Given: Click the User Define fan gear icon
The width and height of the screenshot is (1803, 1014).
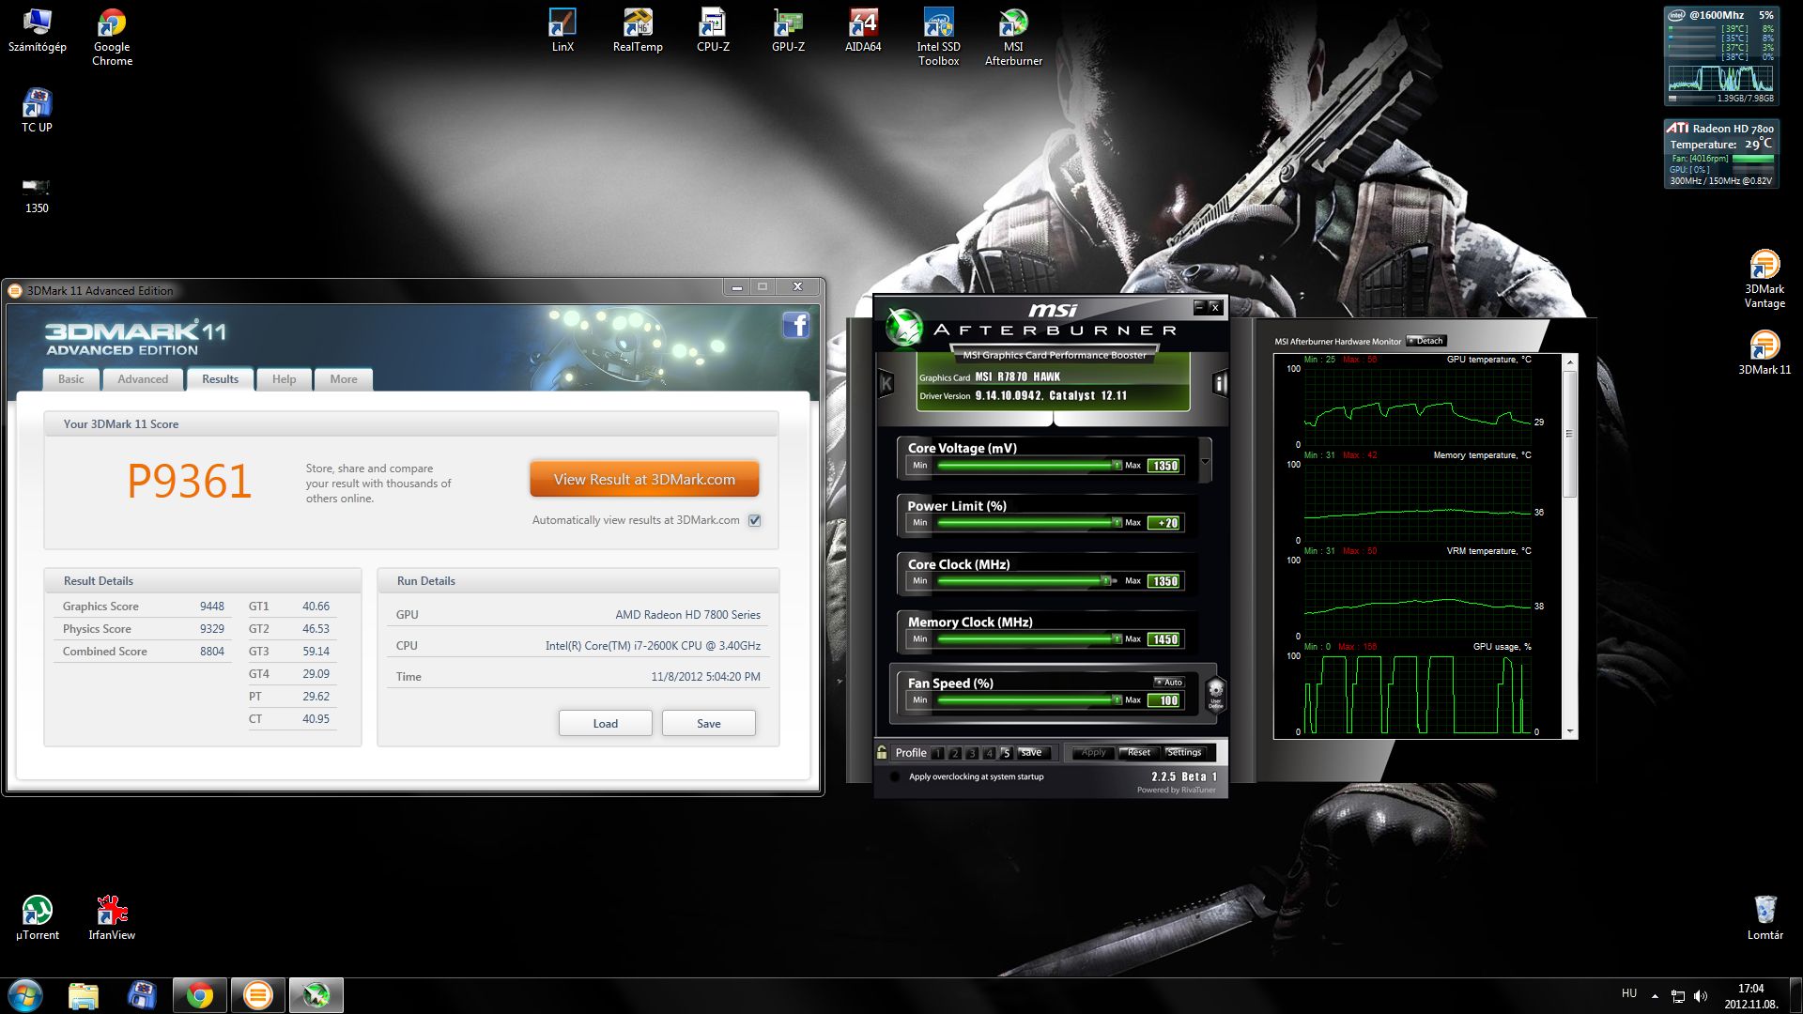Looking at the screenshot, I should 1215,695.
